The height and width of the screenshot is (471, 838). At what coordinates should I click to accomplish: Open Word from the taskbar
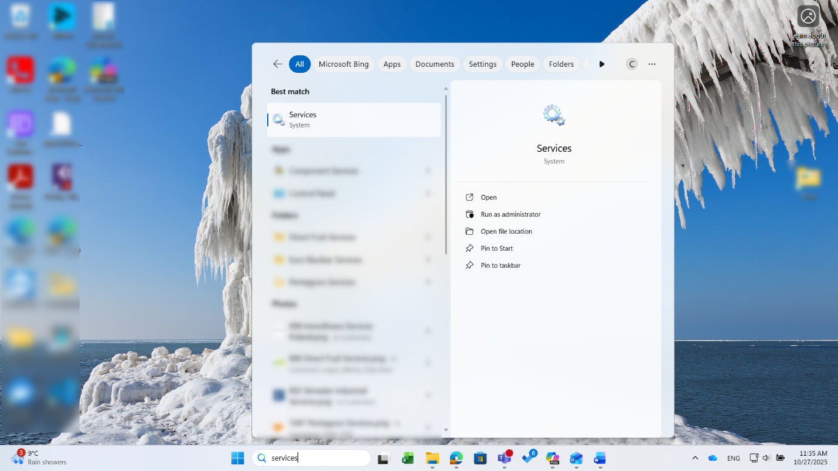tap(600, 458)
